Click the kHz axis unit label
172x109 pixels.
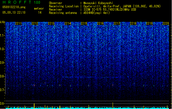[x=2, y=22]
